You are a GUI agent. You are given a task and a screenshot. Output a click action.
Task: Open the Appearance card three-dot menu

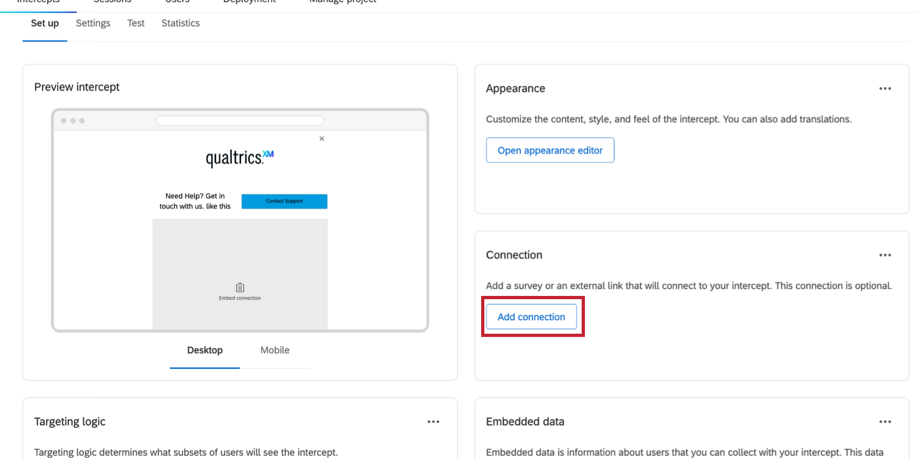tap(885, 89)
